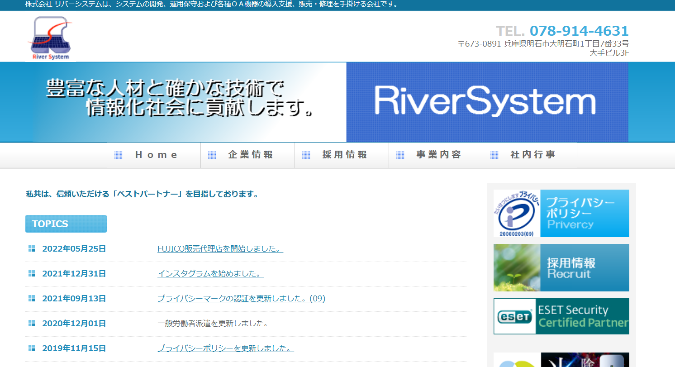
Task: Open the プライバシーマークの認証を更新しました link
Action: 242,298
